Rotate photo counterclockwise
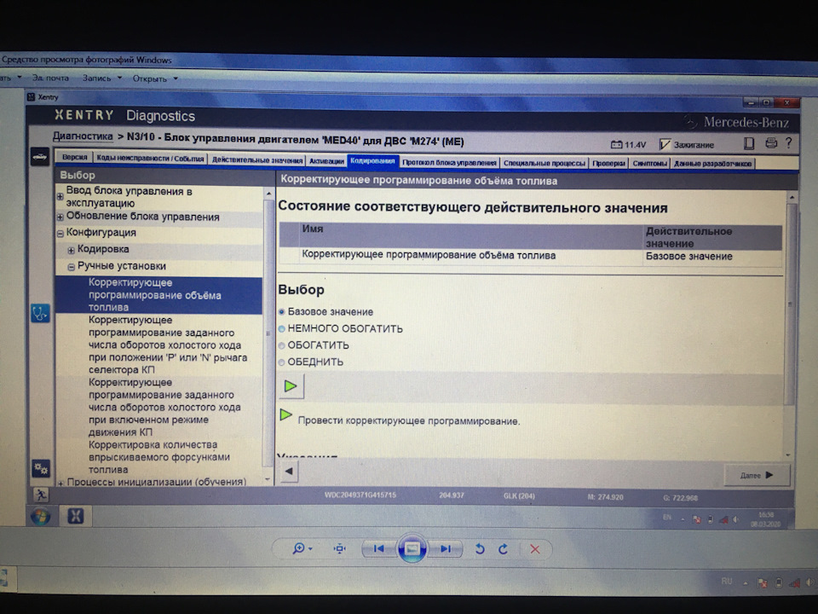 point(480,549)
